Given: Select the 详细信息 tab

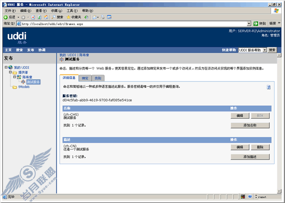Looking at the screenshot, I should click(x=69, y=78).
